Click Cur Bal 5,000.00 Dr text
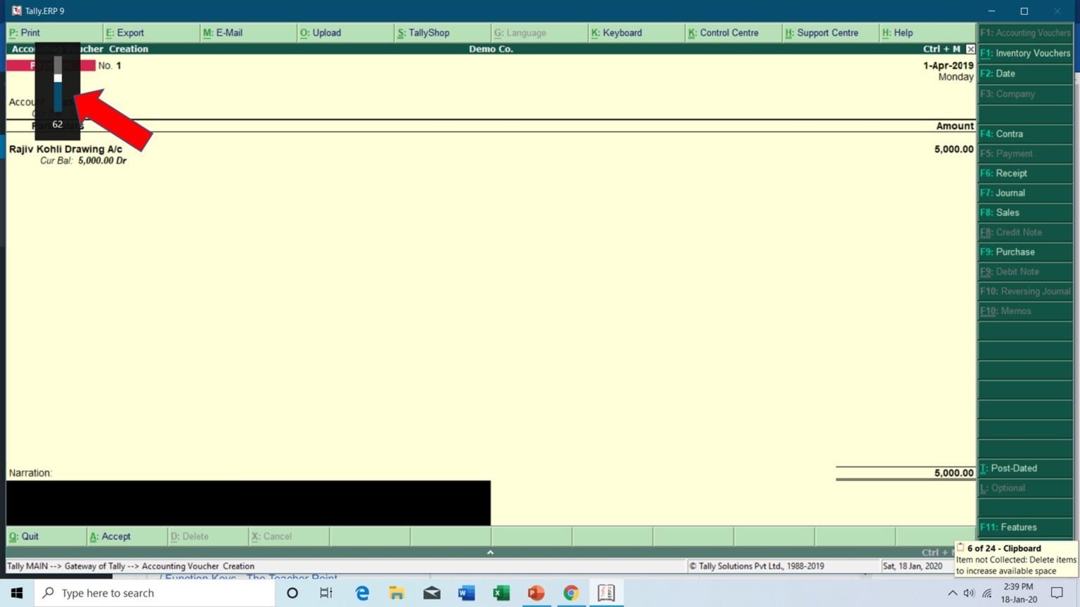The height and width of the screenshot is (607, 1080). pos(83,161)
